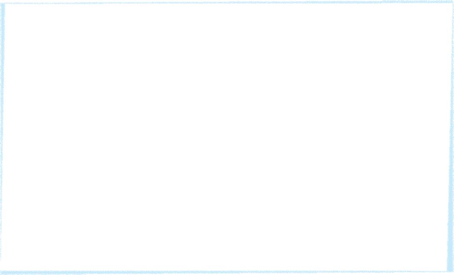The height and width of the screenshot is (275, 454).
Task: Select the top-right corner of the blue frame
Action: [452, 2]
